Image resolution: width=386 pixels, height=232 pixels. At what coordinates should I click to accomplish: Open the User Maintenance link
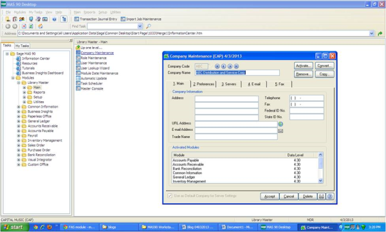coord(94,63)
